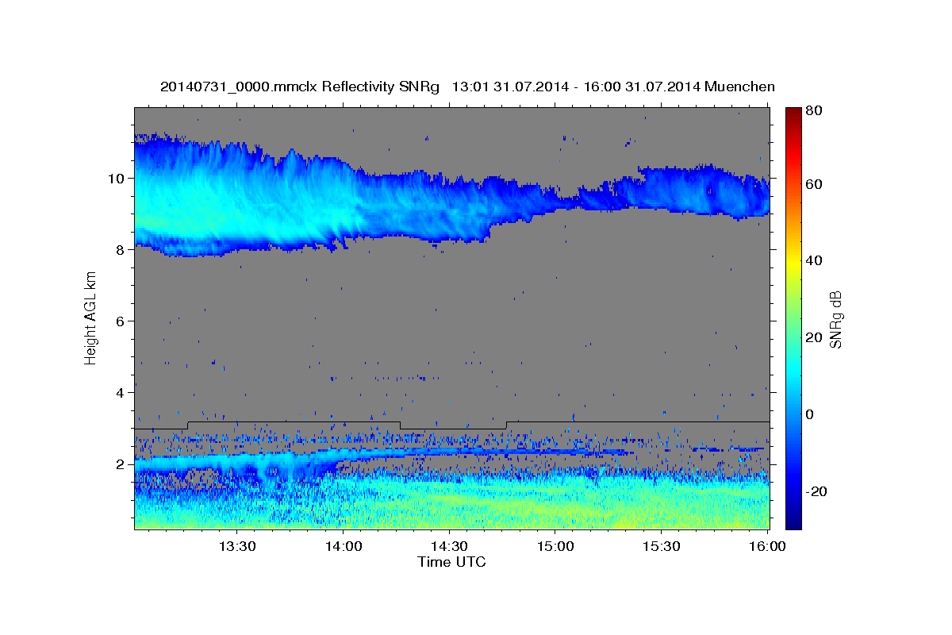This screenshot has width=952, height=635.
Task: Click the colorbar value 80
Action: (x=813, y=111)
